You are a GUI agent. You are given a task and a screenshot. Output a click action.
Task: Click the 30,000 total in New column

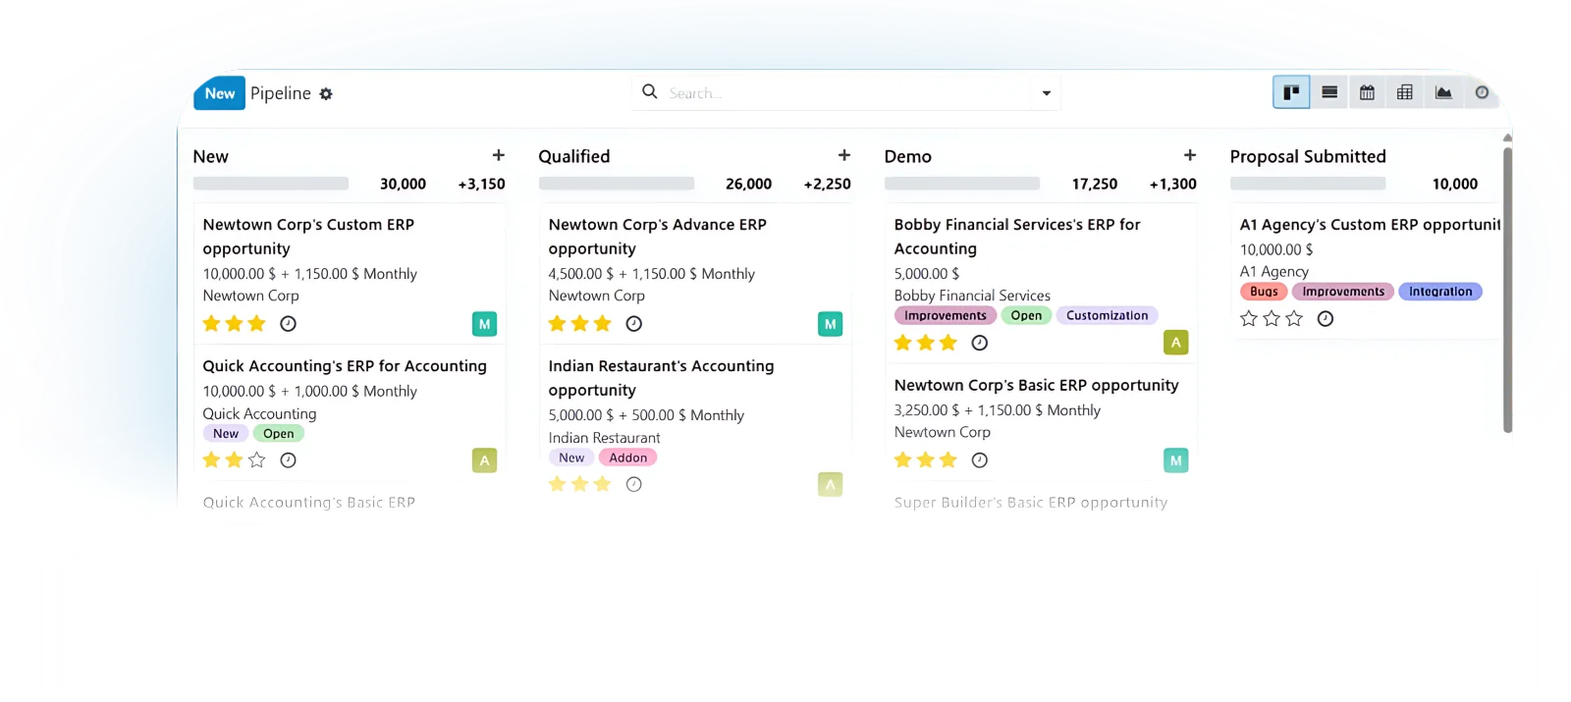403,184
